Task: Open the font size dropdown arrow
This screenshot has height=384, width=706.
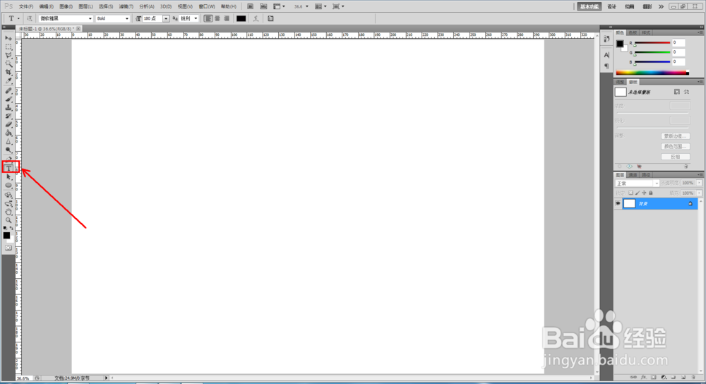Action: pyautogui.click(x=166, y=18)
